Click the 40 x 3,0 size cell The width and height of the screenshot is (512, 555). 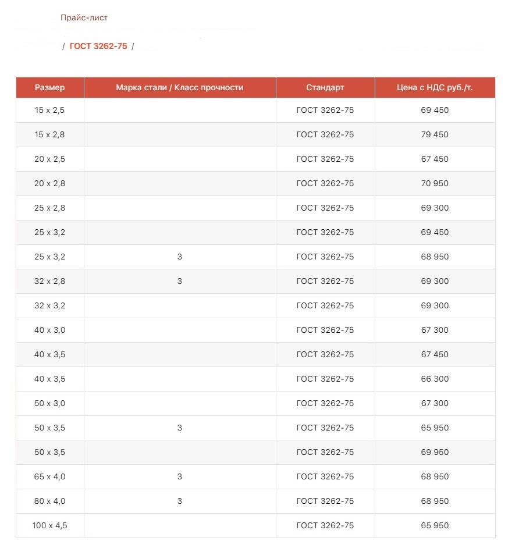(50, 330)
